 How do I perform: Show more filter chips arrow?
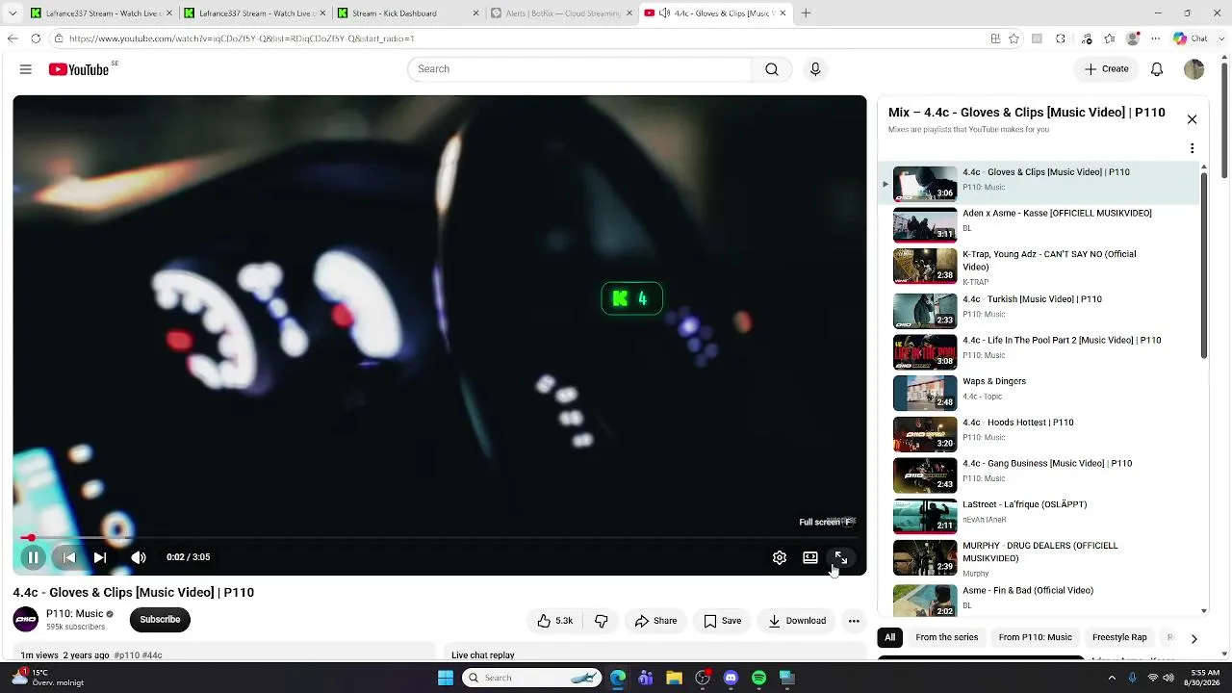click(x=1194, y=638)
